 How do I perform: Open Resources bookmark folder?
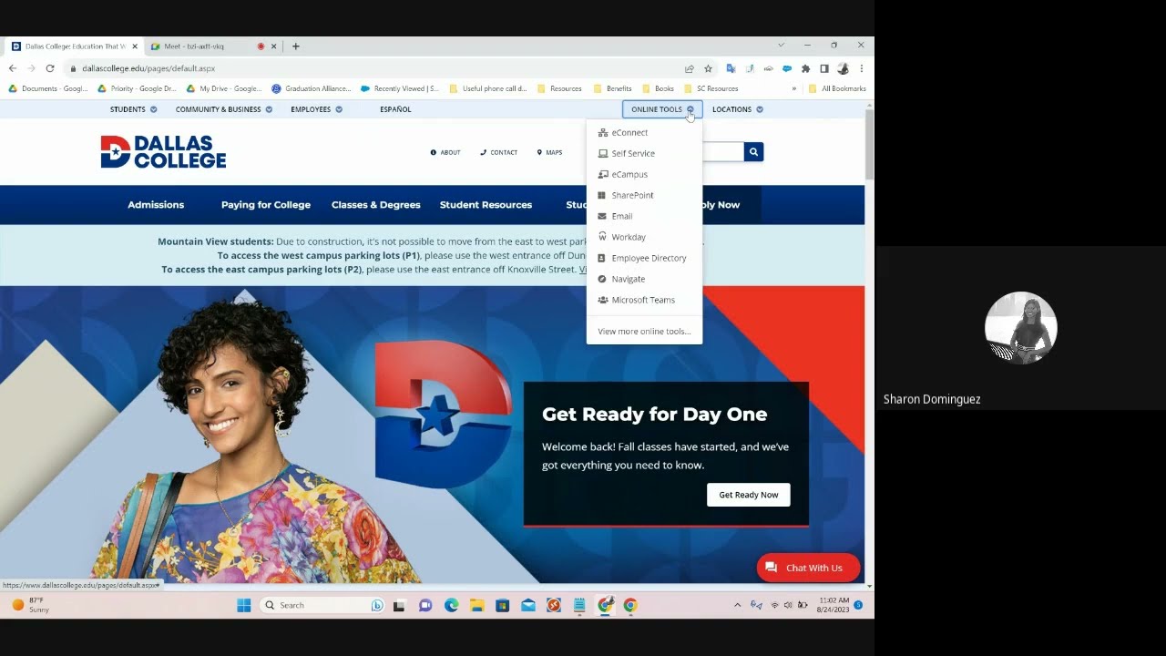[559, 88]
